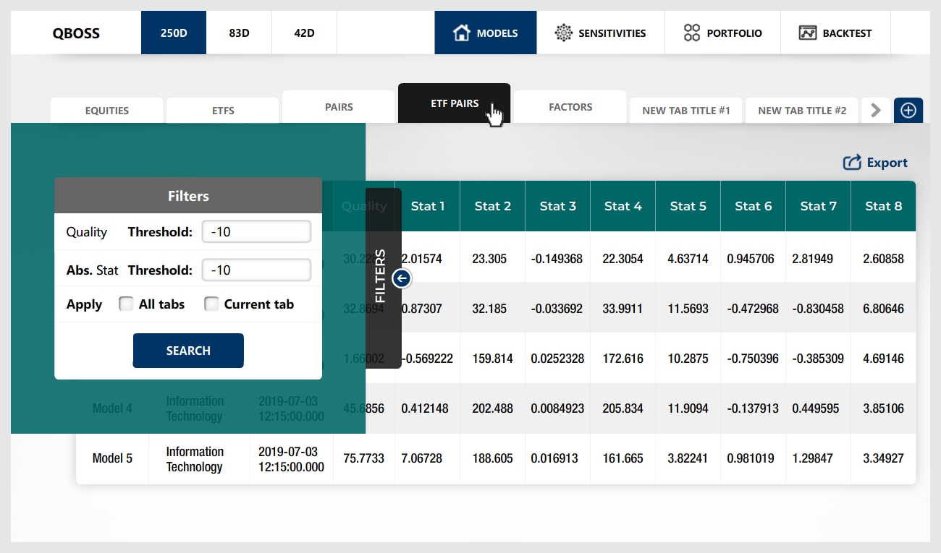Open the Sensitivities gear icon

pyautogui.click(x=563, y=33)
